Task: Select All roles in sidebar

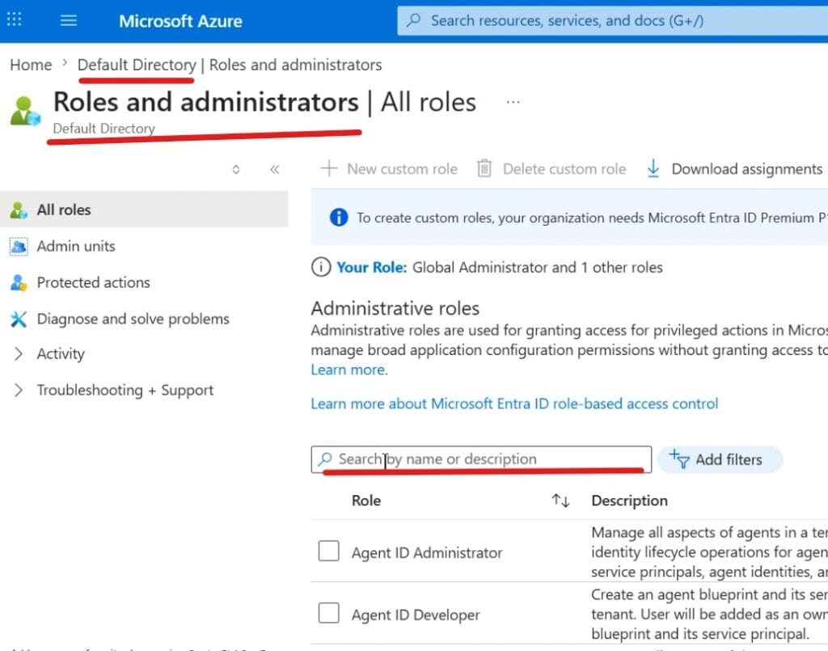Action: click(x=144, y=209)
